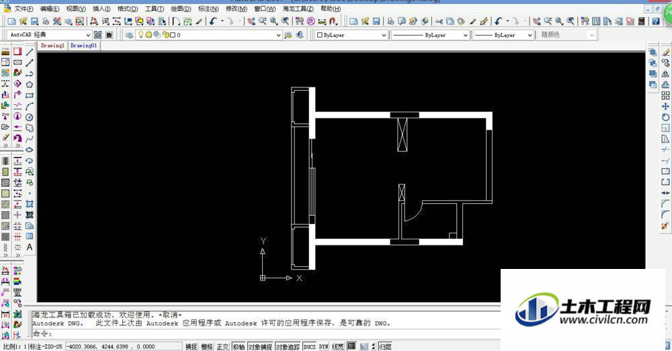The image size is (672, 351).
Task: Open the 绘图(D) menu
Action: (x=181, y=9)
